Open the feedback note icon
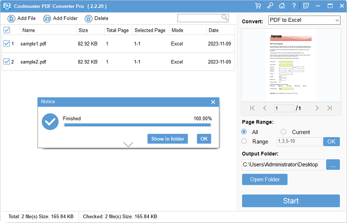Screen dimensions: 347x223 pyautogui.click(x=306, y=6)
